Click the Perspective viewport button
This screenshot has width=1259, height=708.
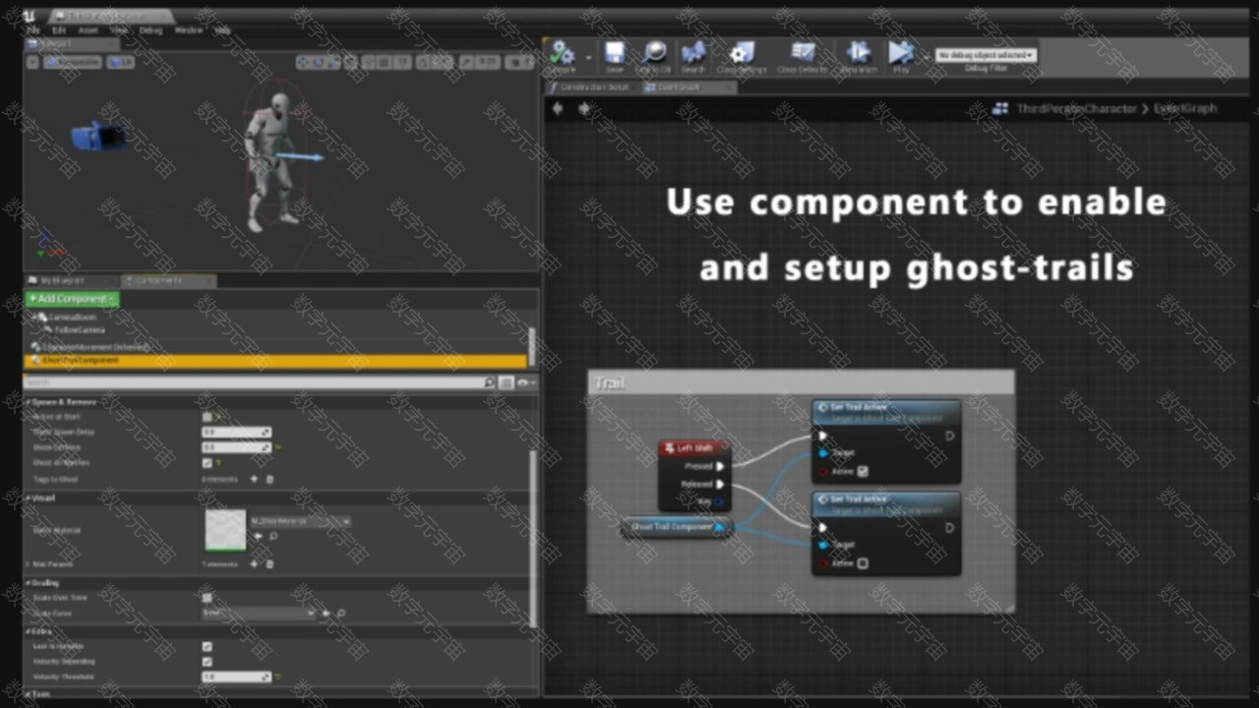(x=73, y=62)
